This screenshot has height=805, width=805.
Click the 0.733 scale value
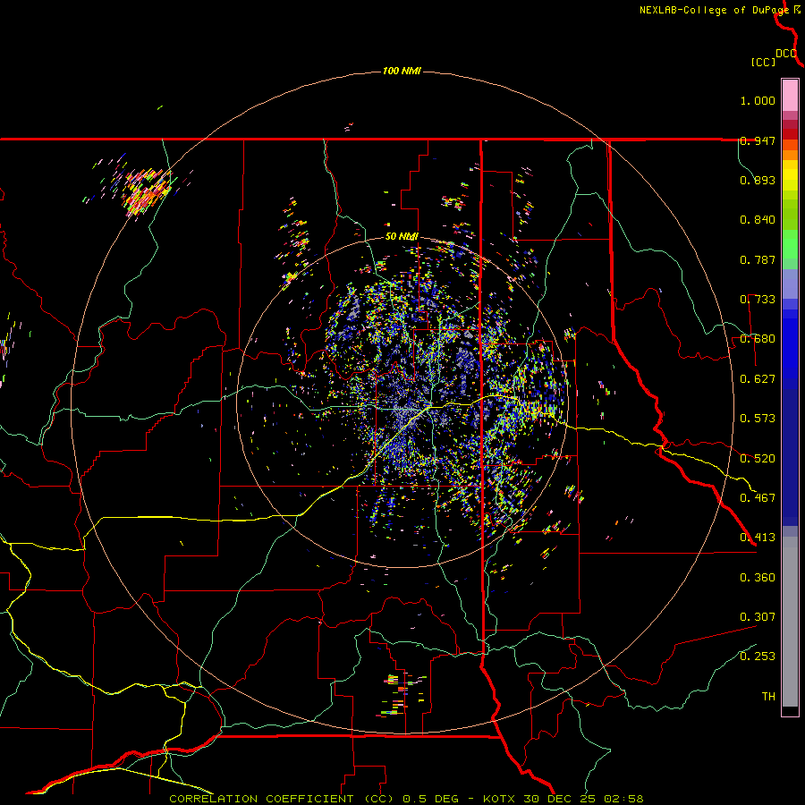[758, 300]
